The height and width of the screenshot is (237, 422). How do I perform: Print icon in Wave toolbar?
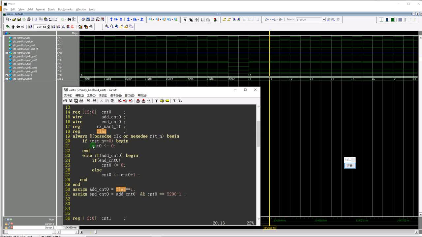coord(29,19)
